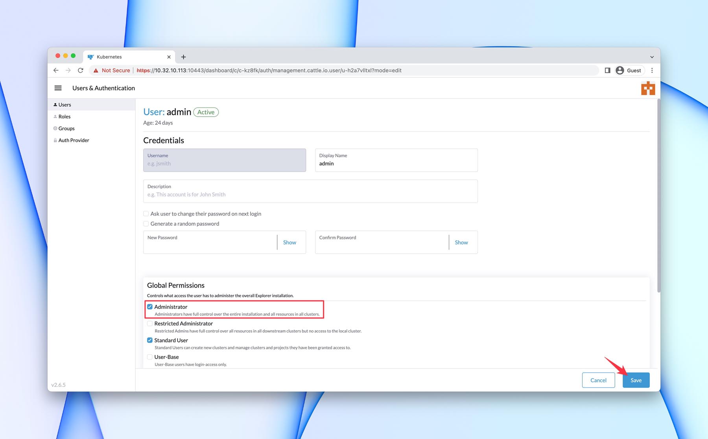Screen dimensions: 708x439
Task: Cancel editing the user
Action: (598, 380)
